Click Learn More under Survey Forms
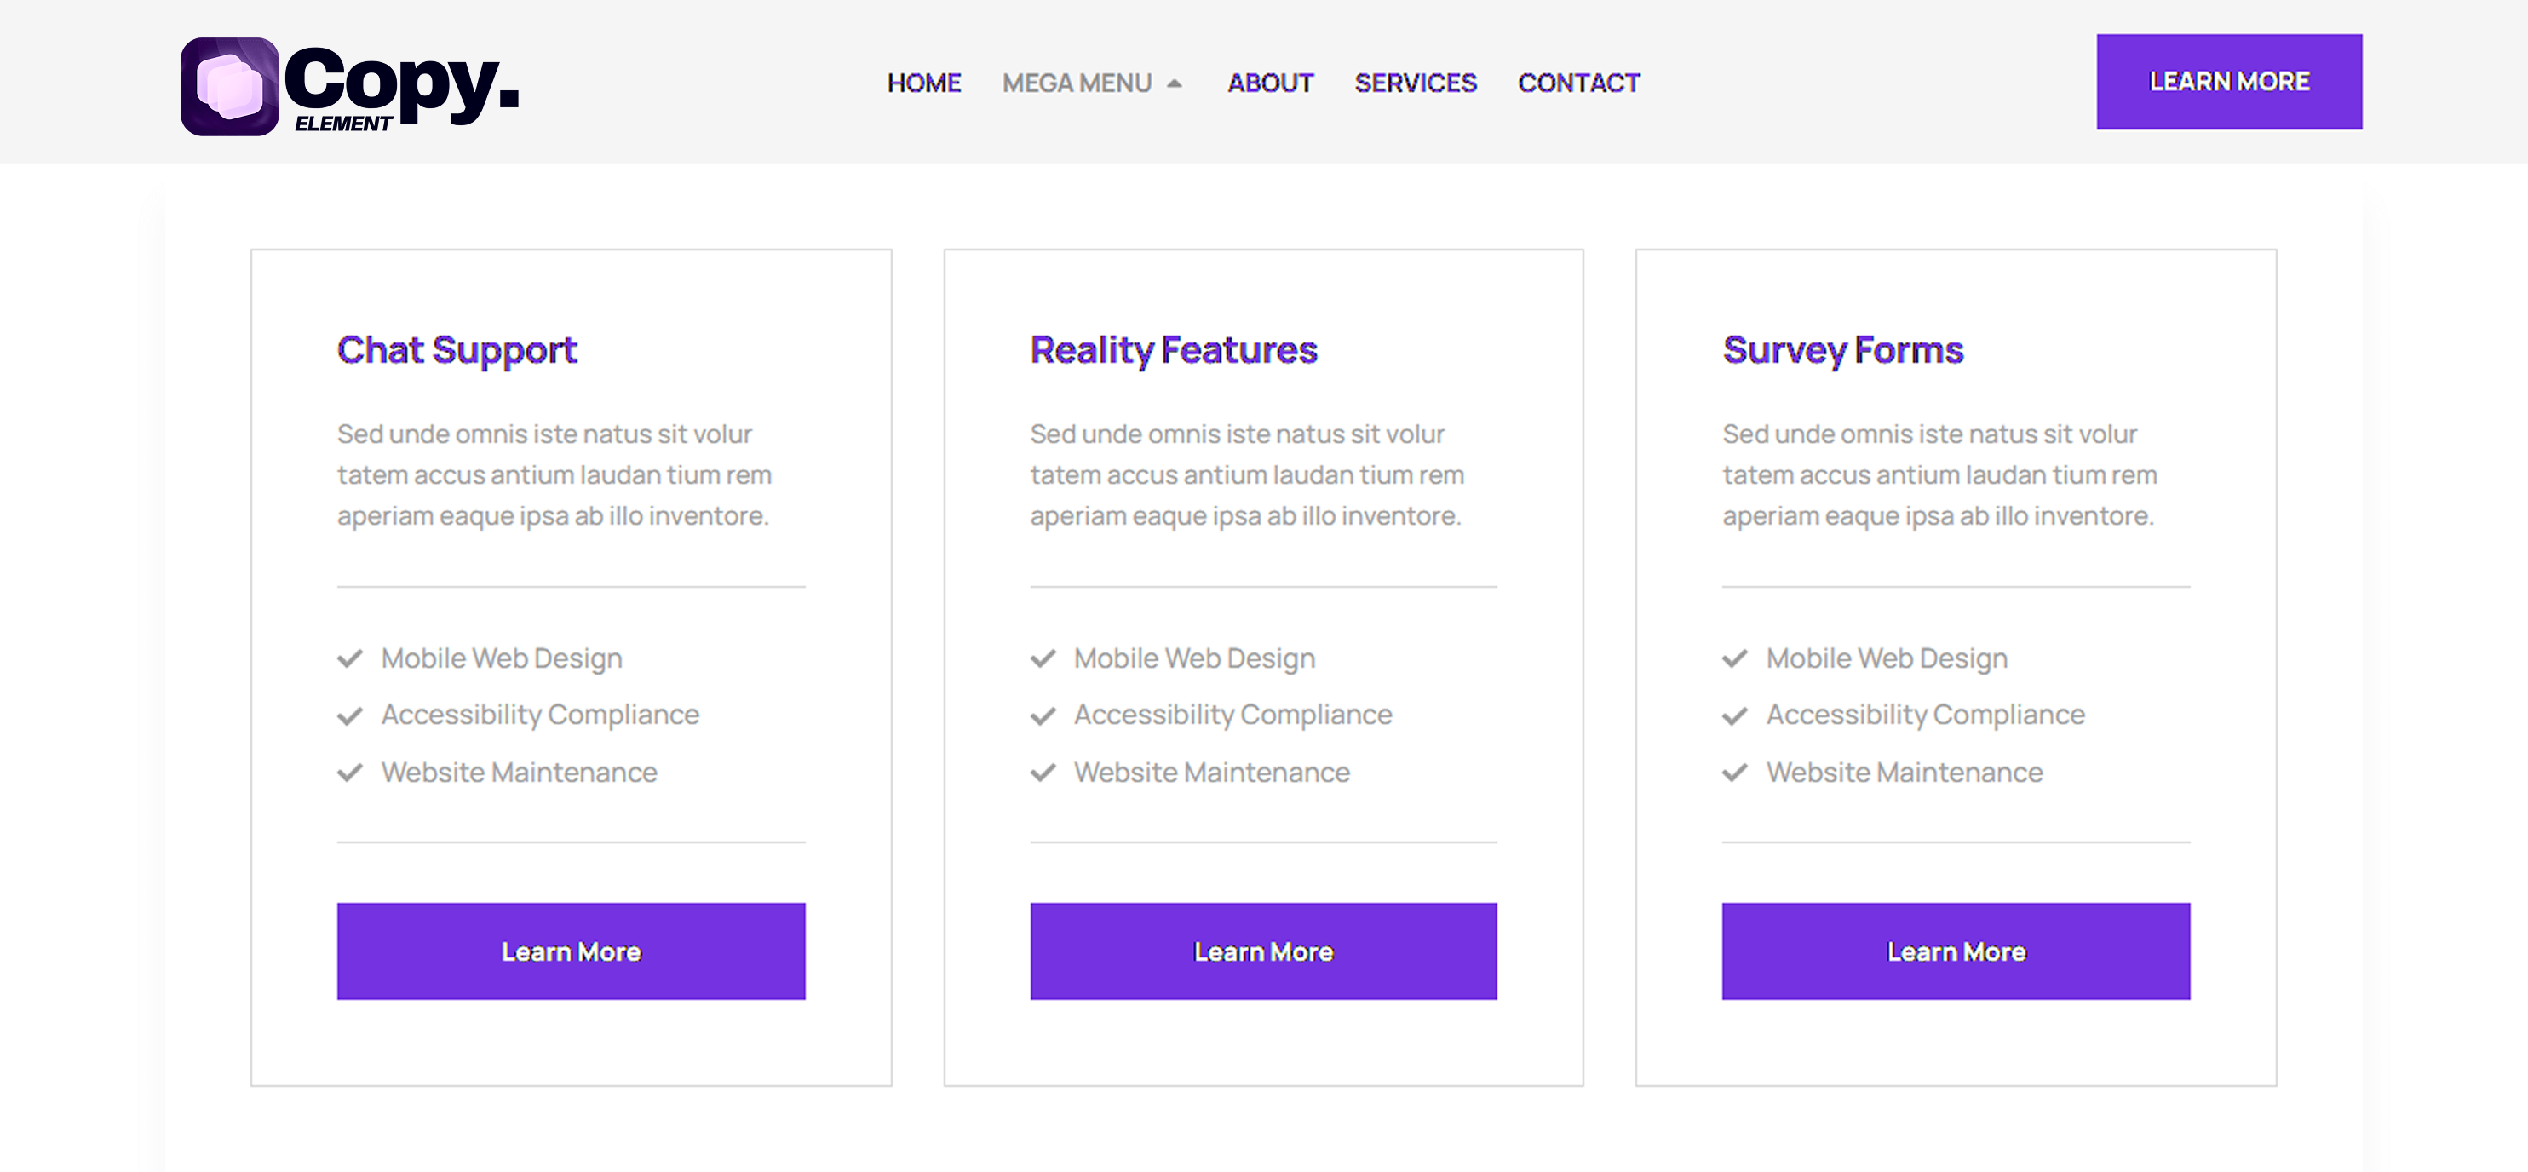This screenshot has width=2528, height=1172. (1956, 951)
